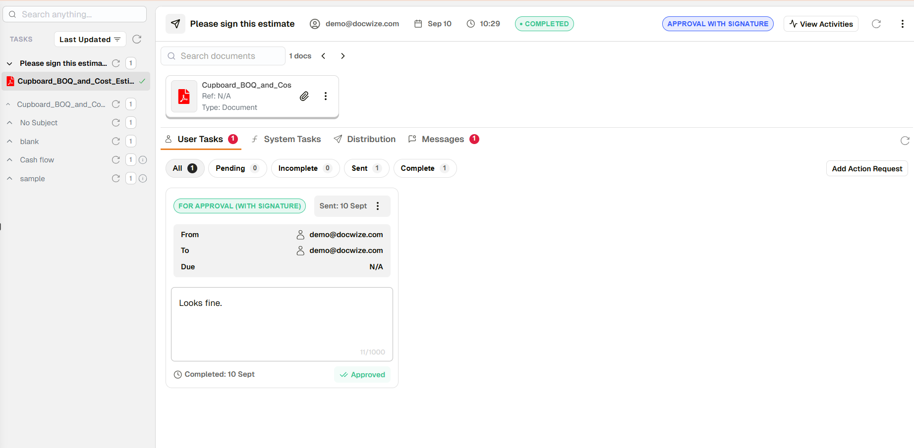Expand the No Subject task entry

(9, 122)
